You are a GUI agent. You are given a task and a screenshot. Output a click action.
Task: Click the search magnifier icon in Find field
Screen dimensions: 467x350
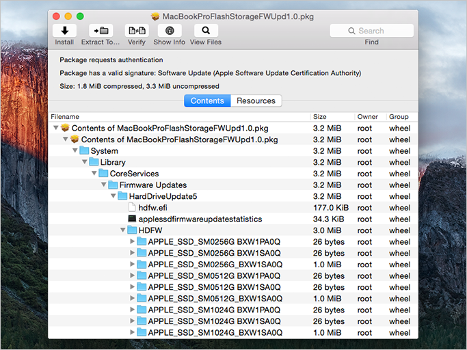point(351,31)
